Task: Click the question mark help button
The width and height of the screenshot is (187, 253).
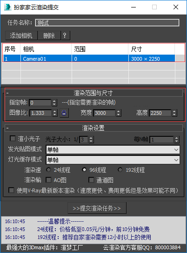Action: (65, 35)
